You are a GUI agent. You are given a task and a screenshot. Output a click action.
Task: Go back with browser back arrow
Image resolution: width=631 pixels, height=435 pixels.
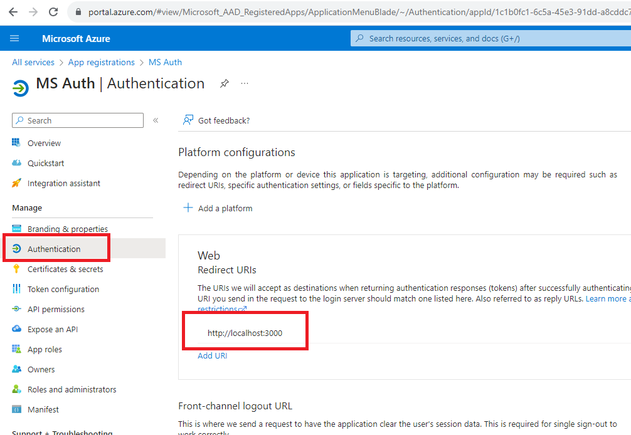[x=13, y=12]
